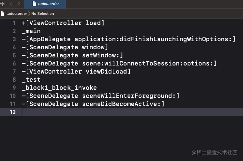Click the didFinishLaunchingWithOptions line
The width and height of the screenshot is (243, 161).
tap(128, 39)
